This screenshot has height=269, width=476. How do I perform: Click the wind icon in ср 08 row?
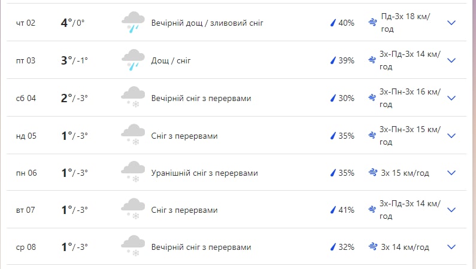pos(372,247)
